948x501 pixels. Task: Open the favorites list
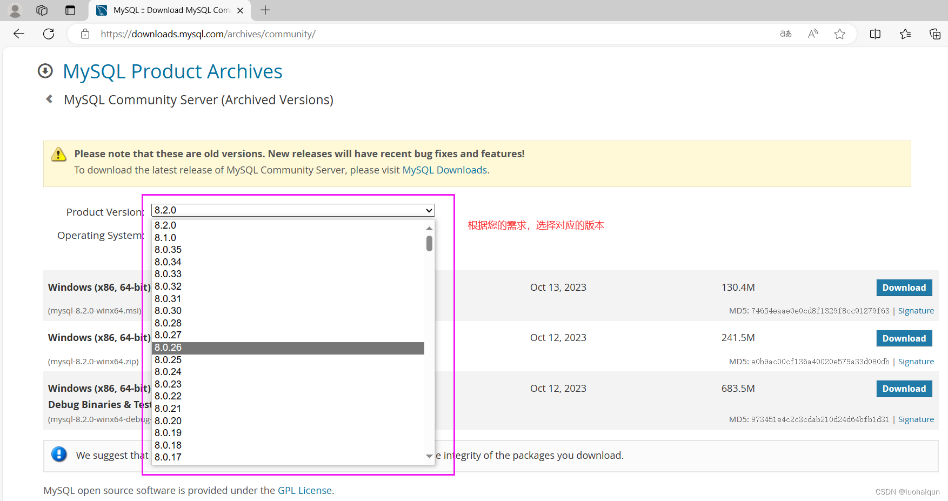coord(905,34)
